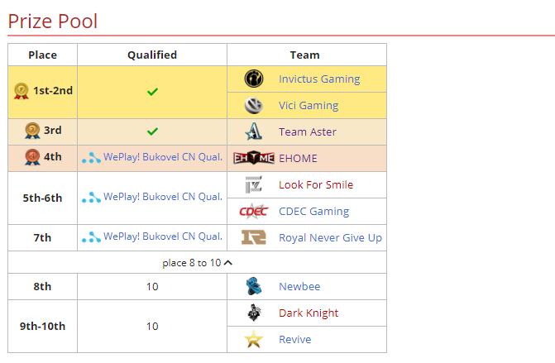Click the Team Aster logo icon
This screenshot has width=555, height=363.
click(254, 131)
